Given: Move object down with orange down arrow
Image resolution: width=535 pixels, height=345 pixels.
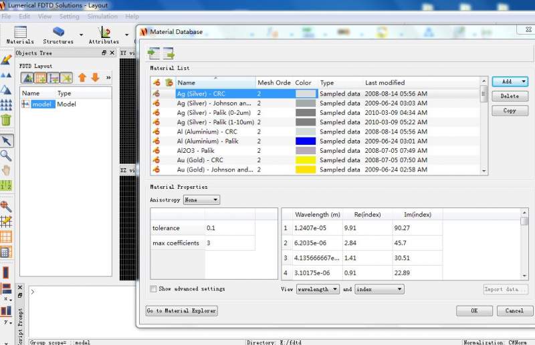Looking at the screenshot, I should click(x=95, y=77).
